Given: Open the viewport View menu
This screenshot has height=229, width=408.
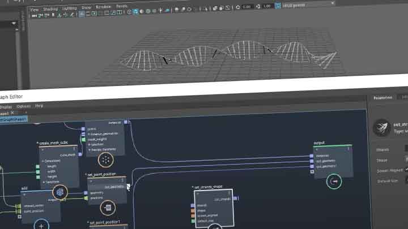Looking at the screenshot, I should point(35,10).
